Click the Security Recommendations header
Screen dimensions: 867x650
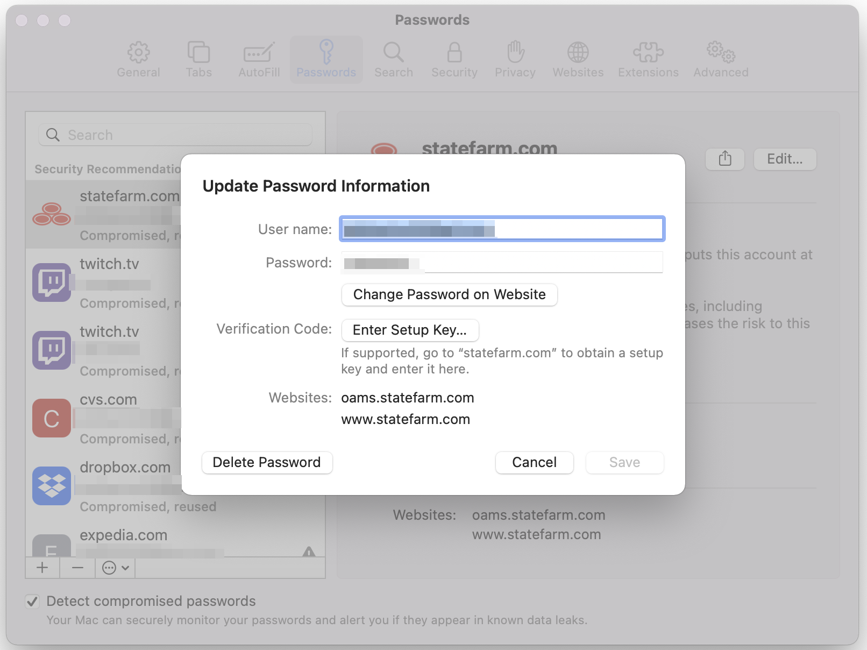pos(108,169)
